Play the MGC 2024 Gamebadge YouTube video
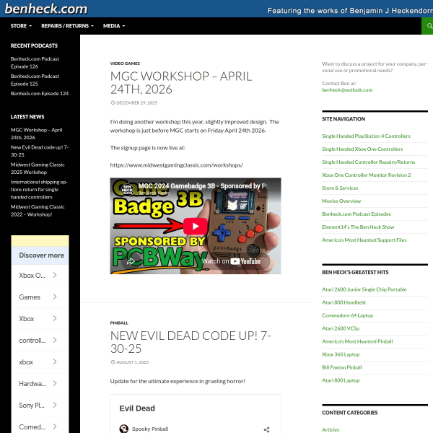 click(x=196, y=226)
